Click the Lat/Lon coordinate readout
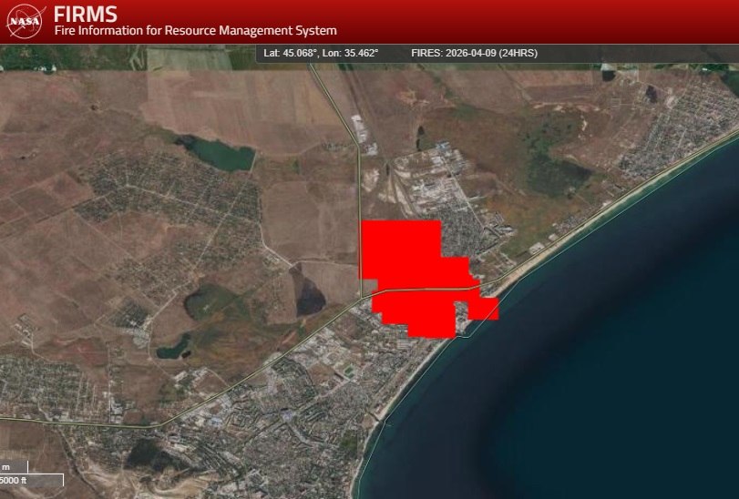Viewport: 739px width, 499px height. (320, 53)
